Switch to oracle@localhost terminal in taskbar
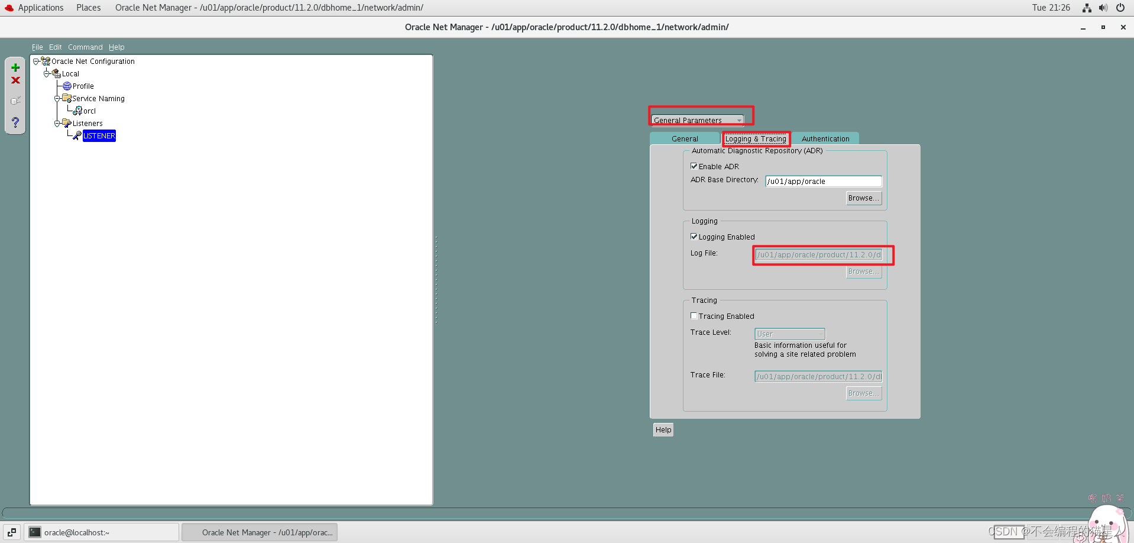Image resolution: width=1134 pixels, height=543 pixels. pos(102,532)
